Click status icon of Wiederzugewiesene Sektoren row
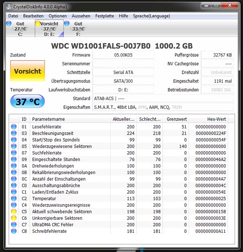The width and height of the screenshot is (243, 252). pos(14,146)
